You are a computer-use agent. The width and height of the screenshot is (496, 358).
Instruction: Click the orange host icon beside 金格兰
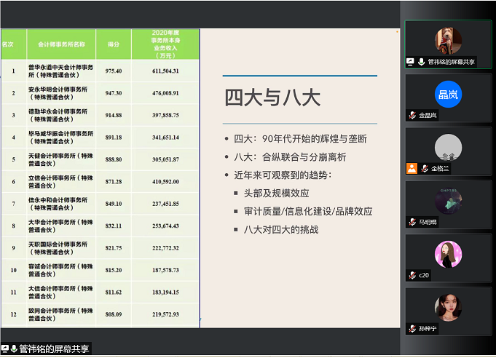[412, 168]
